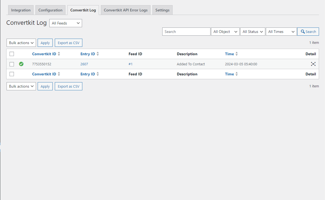The width and height of the screenshot is (325, 200).
Task: Click Entry ID column header link
Action: click(88, 54)
